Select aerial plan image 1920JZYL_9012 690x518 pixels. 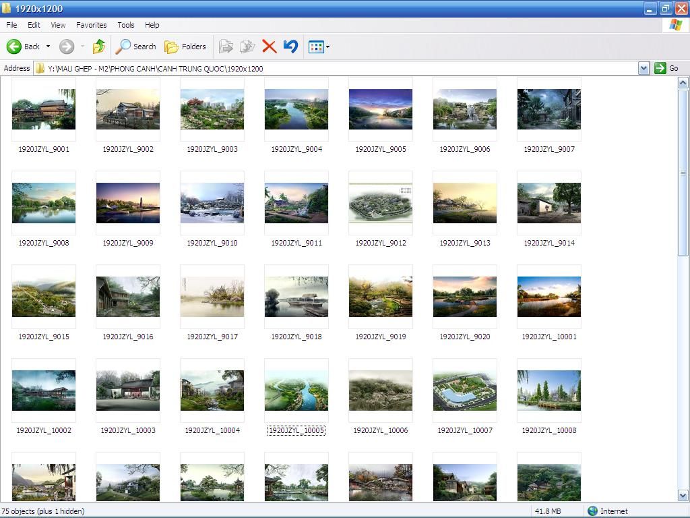tap(381, 203)
